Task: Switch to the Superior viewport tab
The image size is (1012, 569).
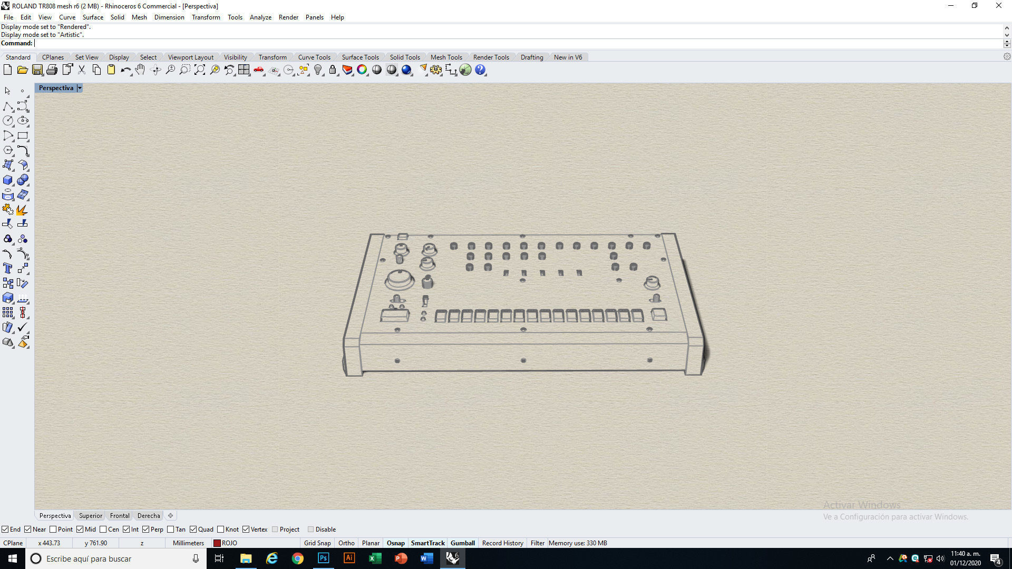Action: tap(91, 516)
